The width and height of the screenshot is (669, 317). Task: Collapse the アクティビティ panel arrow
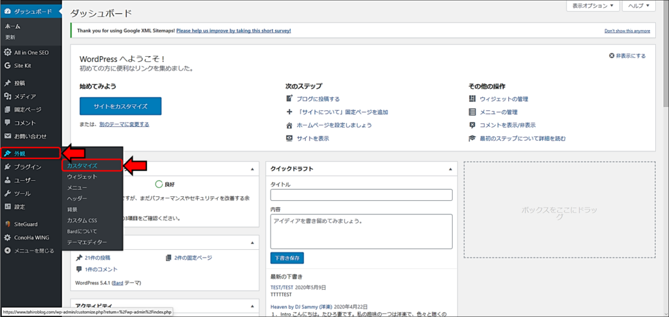tap(252, 307)
